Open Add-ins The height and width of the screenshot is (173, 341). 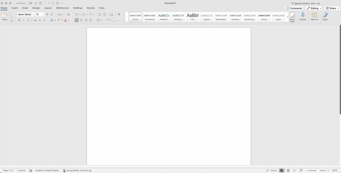pos(314,16)
